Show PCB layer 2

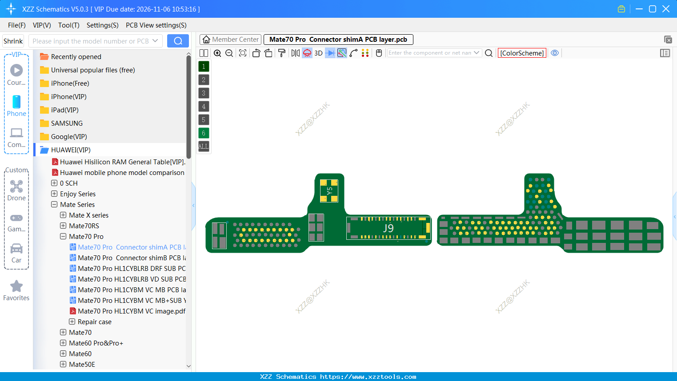click(204, 80)
